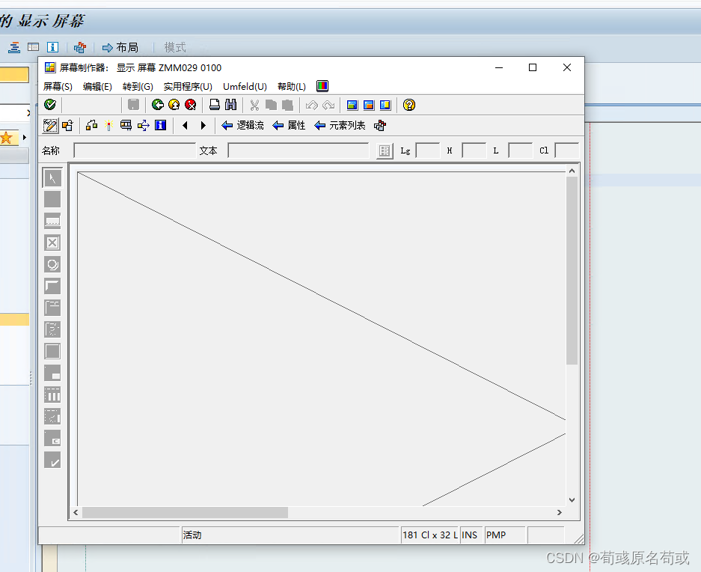
Task: Select the pushbutton palette tool
Action: [52, 287]
